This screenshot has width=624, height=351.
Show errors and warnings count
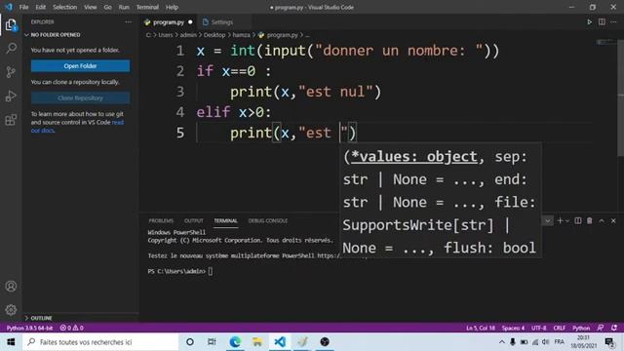(x=71, y=328)
